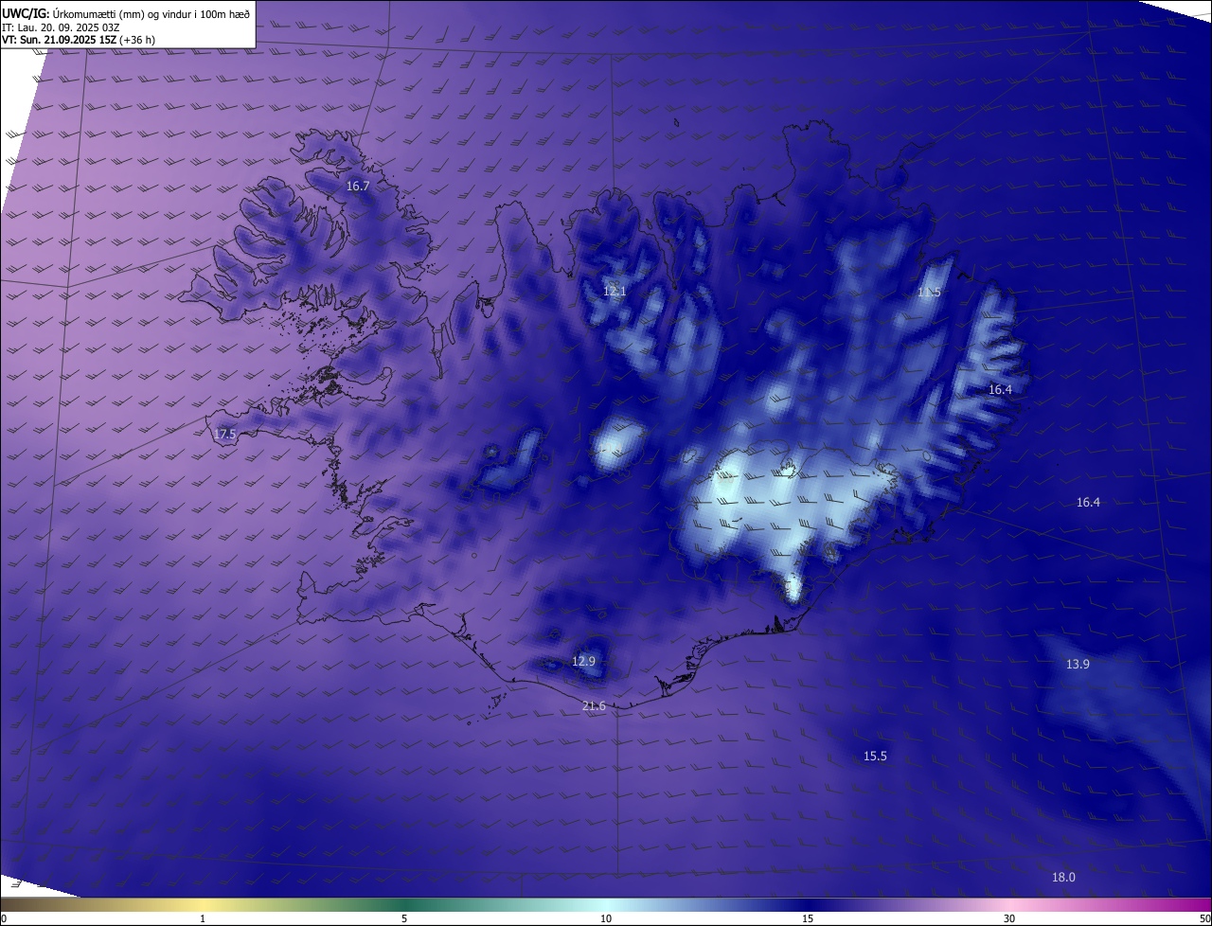Image resolution: width=1212 pixels, height=926 pixels.
Task: Click the valid time line 'VT: Sun. 21.09.2025 15Z'
Action: pos(57,40)
